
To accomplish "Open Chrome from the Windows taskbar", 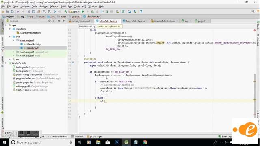I will [x=145, y=142].
